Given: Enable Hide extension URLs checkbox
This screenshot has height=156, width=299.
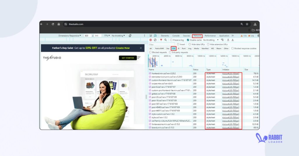Looking at the screenshot, I should click(x=208, y=44).
